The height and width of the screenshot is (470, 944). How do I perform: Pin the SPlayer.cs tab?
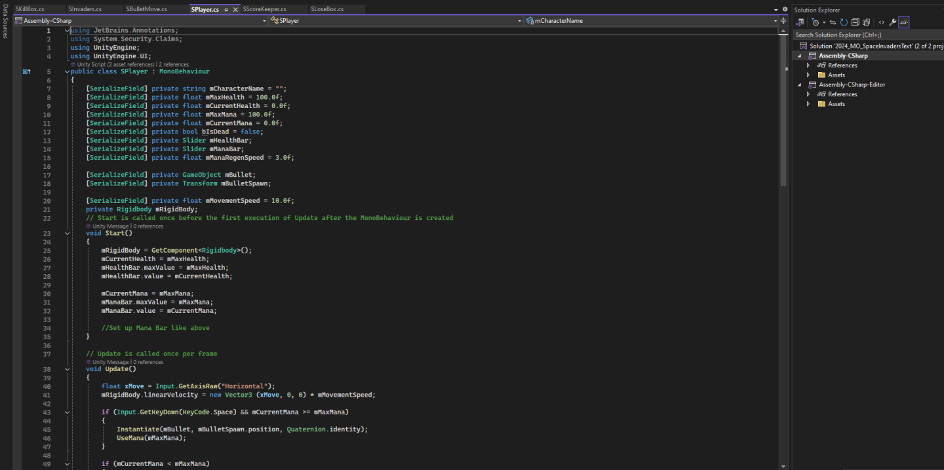click(x=227, y=10)
